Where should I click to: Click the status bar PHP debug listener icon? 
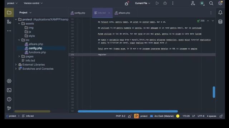(x=130, y=116)
